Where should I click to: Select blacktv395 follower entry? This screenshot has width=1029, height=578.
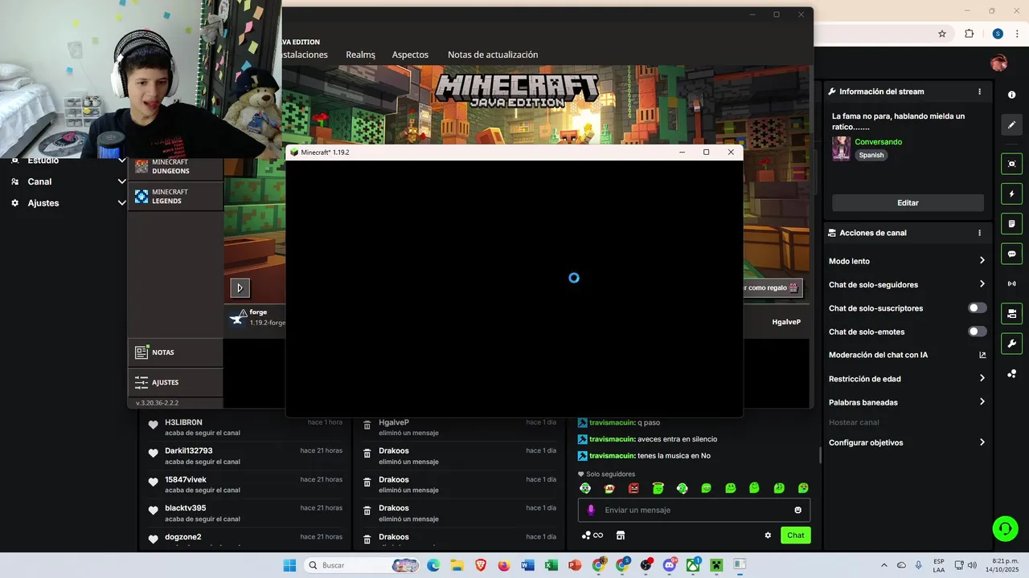(x=245, y=513)
